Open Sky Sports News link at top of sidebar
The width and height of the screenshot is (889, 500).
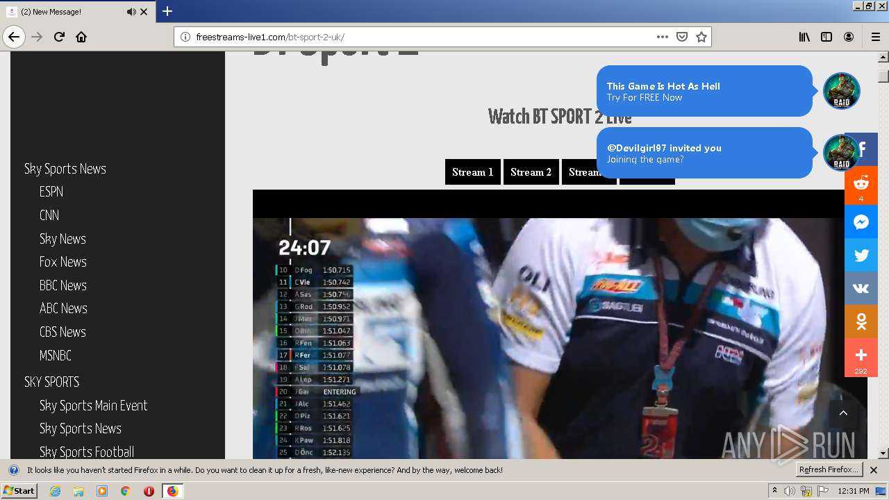(x=65, y=169)
